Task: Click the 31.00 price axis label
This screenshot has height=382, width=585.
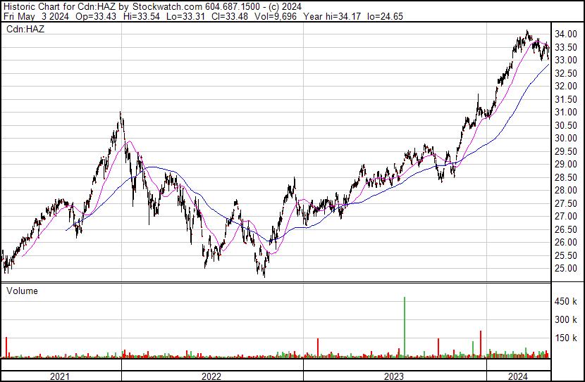Action: tap(566, 112)
